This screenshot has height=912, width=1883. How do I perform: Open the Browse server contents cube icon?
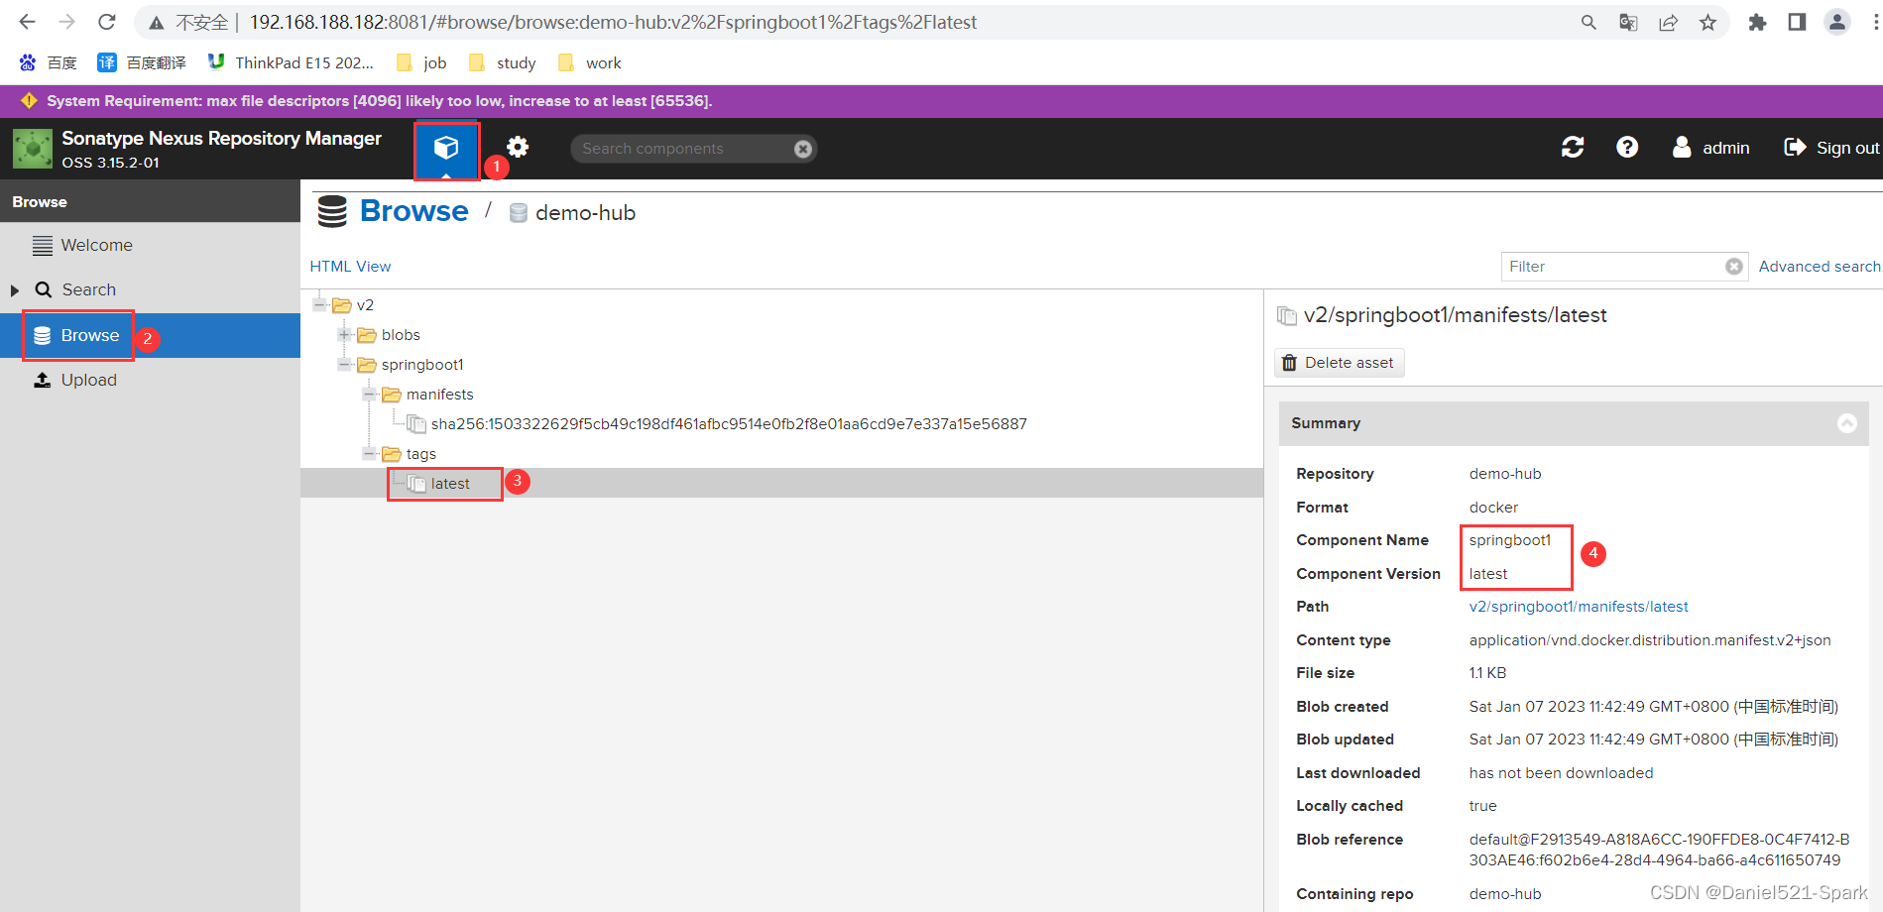click(x=446, y=149)
